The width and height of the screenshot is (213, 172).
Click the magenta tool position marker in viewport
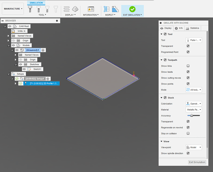point(134,75)
